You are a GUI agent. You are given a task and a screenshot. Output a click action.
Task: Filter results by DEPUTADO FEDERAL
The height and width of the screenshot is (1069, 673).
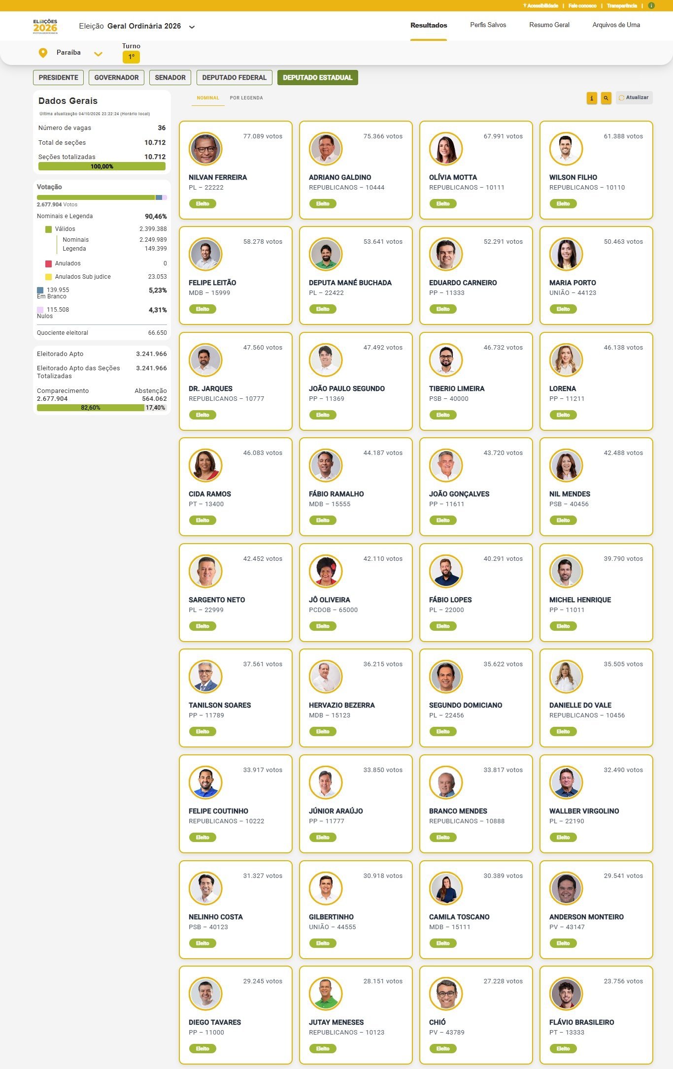(234, 78)
